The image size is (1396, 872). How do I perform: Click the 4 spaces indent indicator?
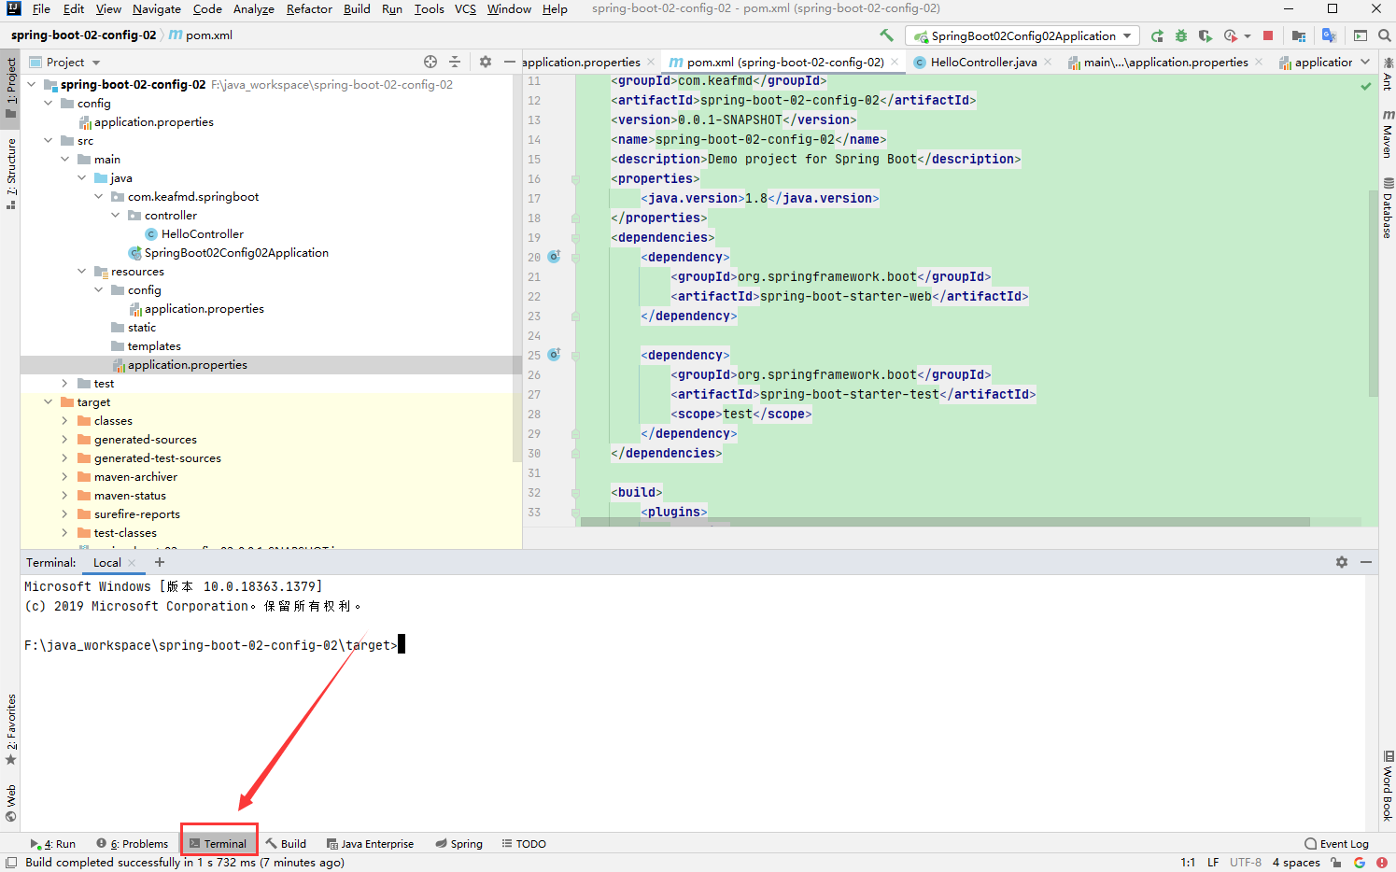pos(1296,863)
